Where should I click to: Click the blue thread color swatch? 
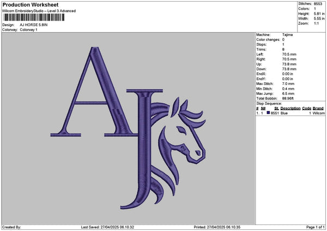(268, 113)
